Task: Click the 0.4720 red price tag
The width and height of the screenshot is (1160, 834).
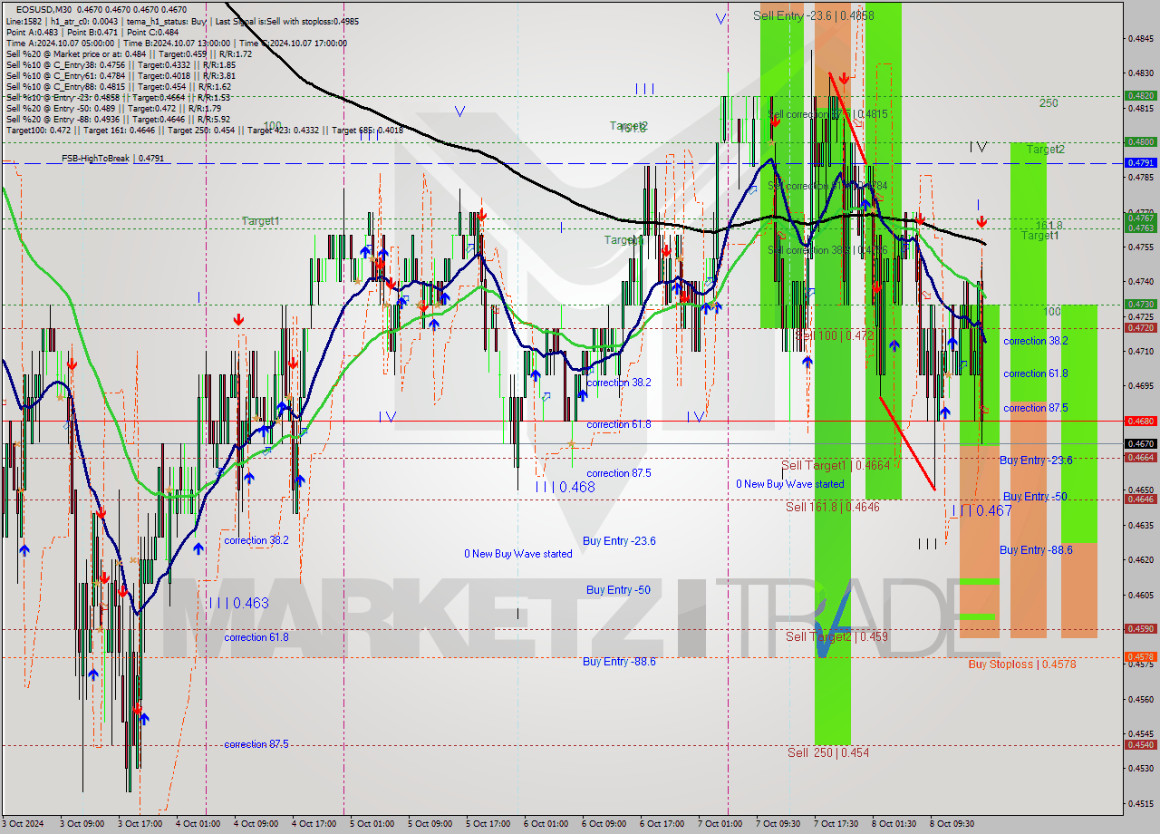Action: 1140,327
